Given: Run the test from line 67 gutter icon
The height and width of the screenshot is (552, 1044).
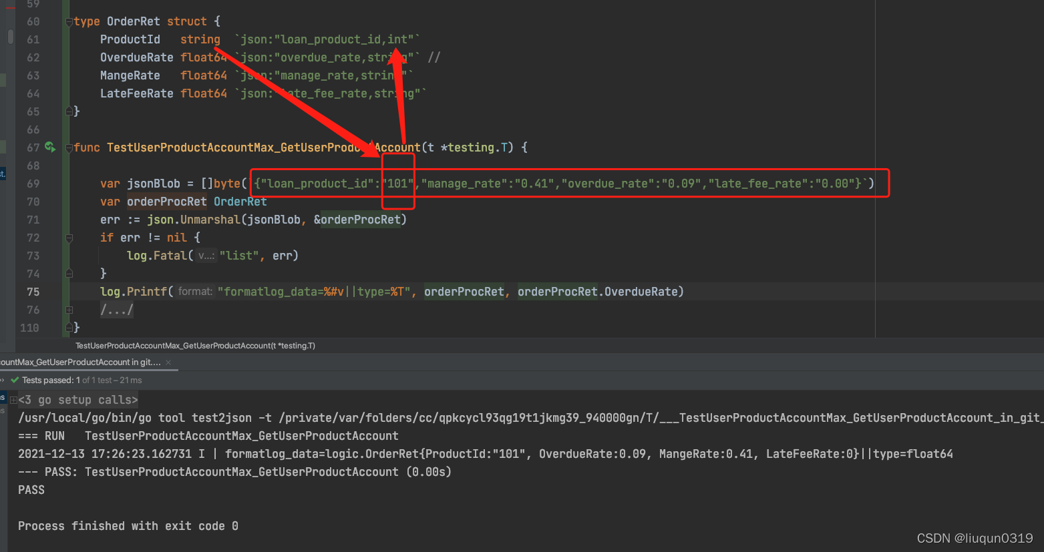Looking at the screenshot, I should [x=50, y=147].
